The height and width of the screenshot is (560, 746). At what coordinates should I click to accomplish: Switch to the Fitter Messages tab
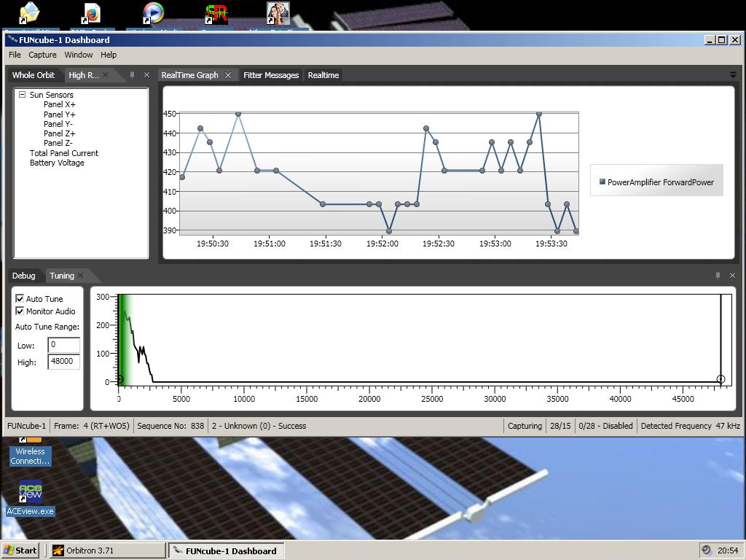tap(271, 75)
